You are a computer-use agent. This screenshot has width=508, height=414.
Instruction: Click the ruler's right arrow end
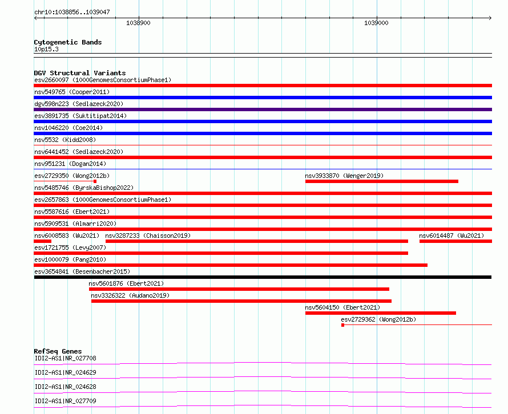point(490,18)
